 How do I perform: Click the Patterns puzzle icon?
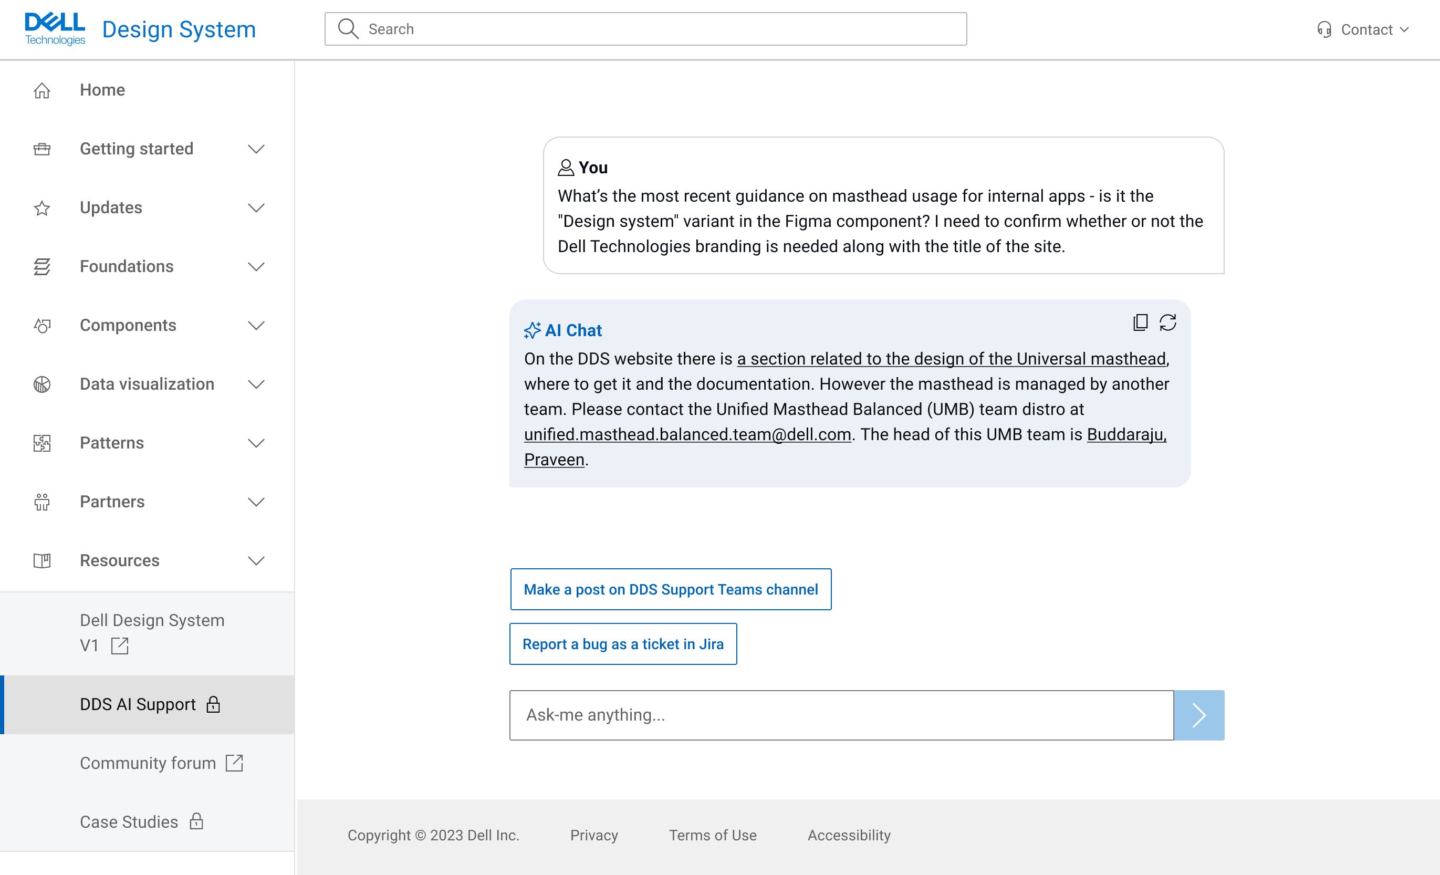coord(42,443)
